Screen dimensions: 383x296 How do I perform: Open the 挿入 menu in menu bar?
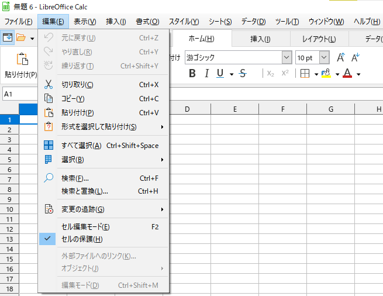[116, 22]
